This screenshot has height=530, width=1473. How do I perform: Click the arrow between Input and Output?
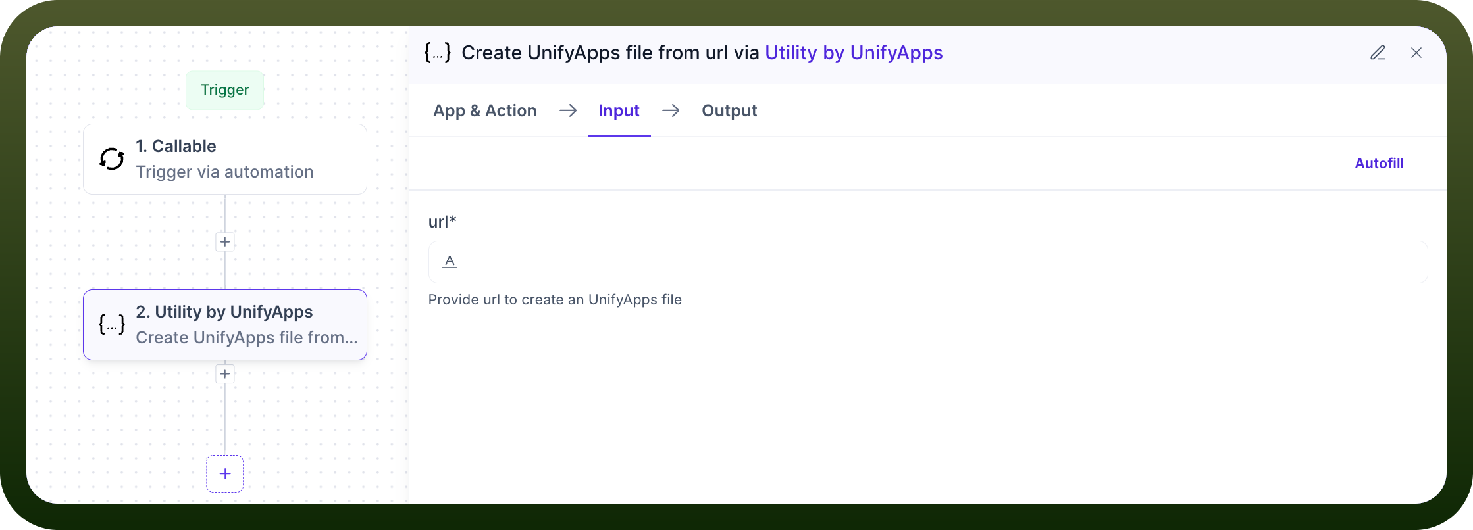pyautogui.click(x=671, y=110)
